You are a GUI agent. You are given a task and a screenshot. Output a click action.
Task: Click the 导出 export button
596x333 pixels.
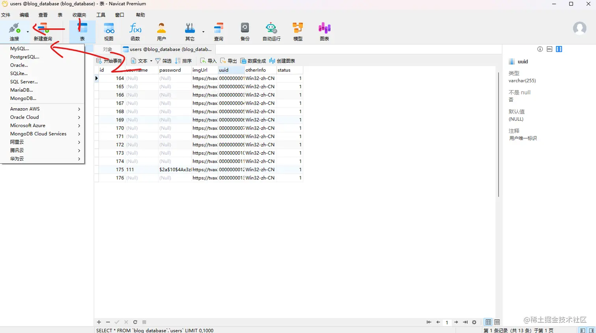(x=228, y=61)
